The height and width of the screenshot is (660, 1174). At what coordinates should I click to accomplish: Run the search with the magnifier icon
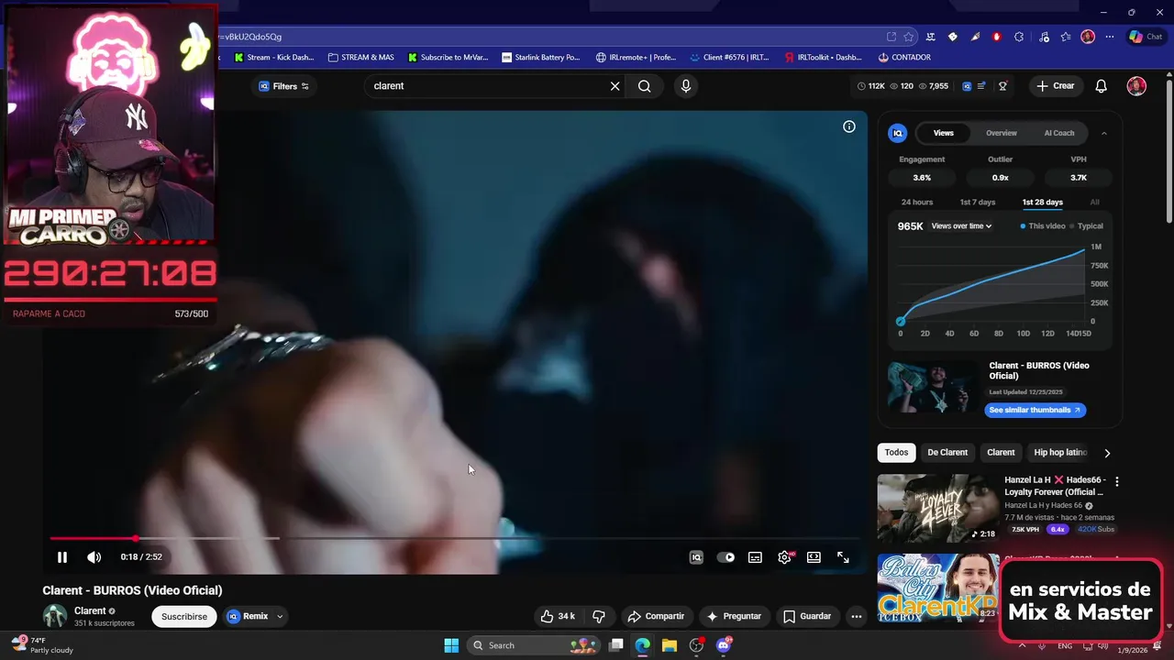tap(645, 86)
